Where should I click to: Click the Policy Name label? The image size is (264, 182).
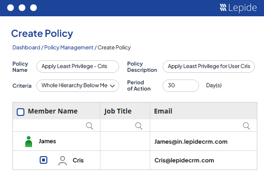pyautogui.click(x=20, y=67)
